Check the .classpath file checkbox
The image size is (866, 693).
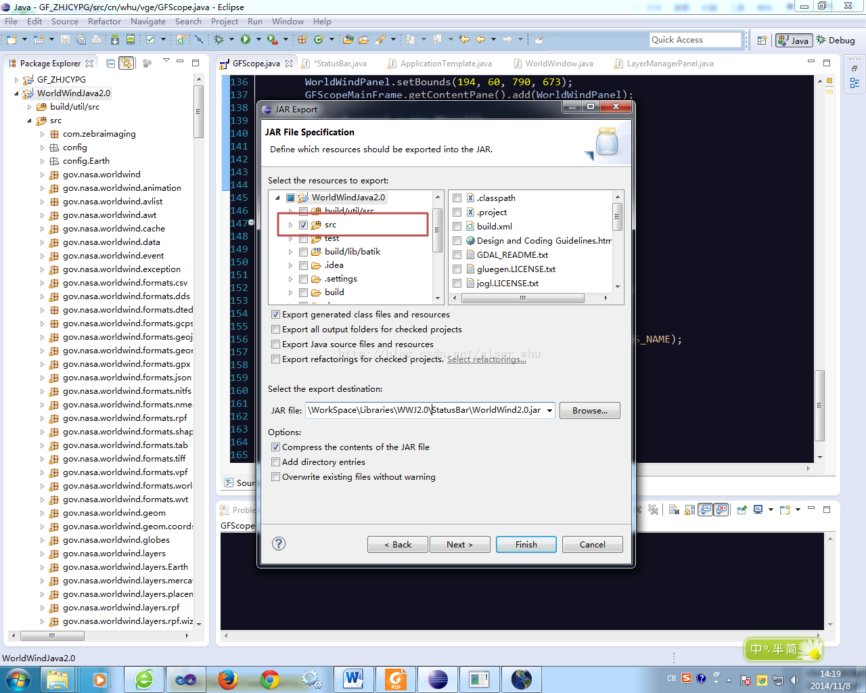(x=457, y=198)
